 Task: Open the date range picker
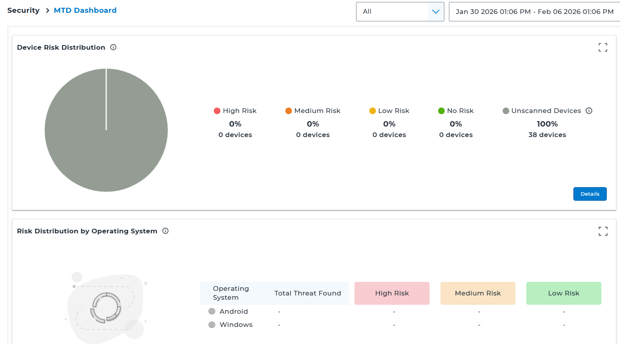(x=534, y=12)
